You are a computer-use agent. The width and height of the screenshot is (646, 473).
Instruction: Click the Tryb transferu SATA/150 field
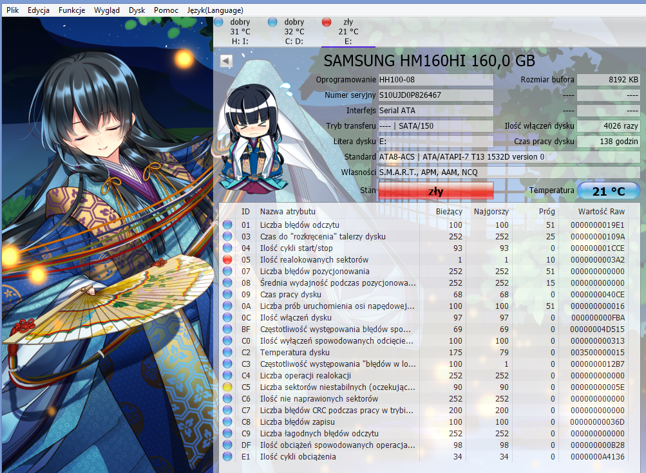[436, 126]
